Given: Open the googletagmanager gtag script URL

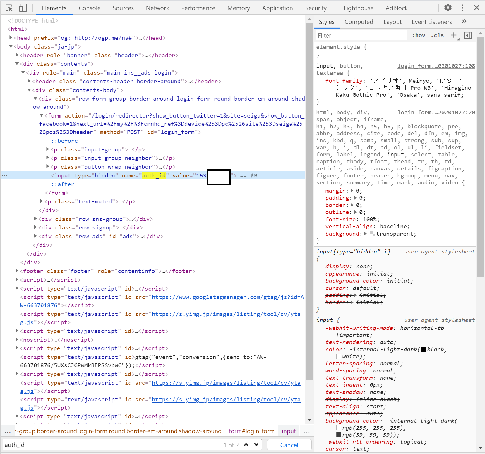Looking at the screenshot, I should [x=228, y=297].
